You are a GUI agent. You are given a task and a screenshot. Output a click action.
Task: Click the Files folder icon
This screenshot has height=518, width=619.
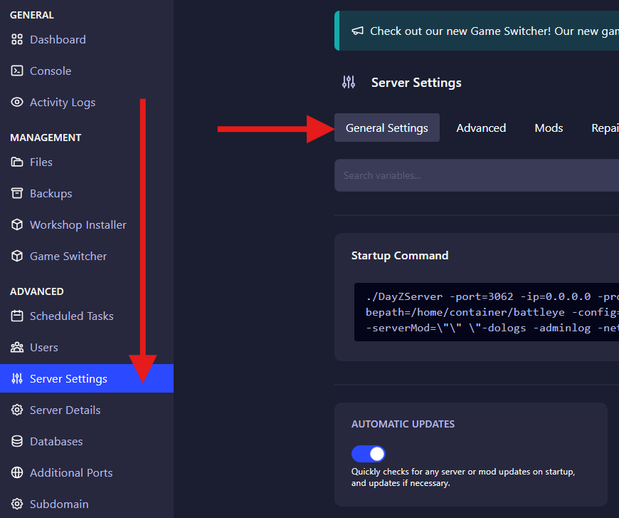pyautogui.click(x=17, y=162)
